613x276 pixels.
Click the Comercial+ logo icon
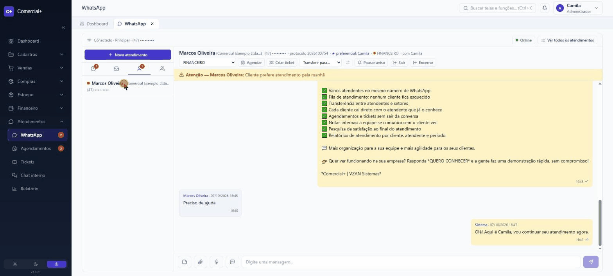pos(9,11)
